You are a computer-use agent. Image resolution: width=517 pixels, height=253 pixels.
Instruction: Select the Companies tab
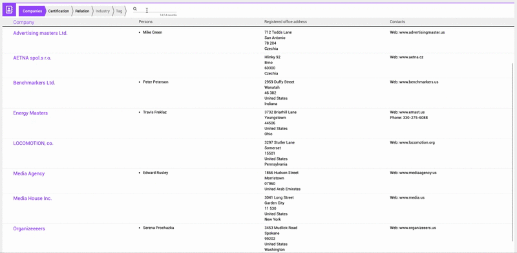point(32,11)
